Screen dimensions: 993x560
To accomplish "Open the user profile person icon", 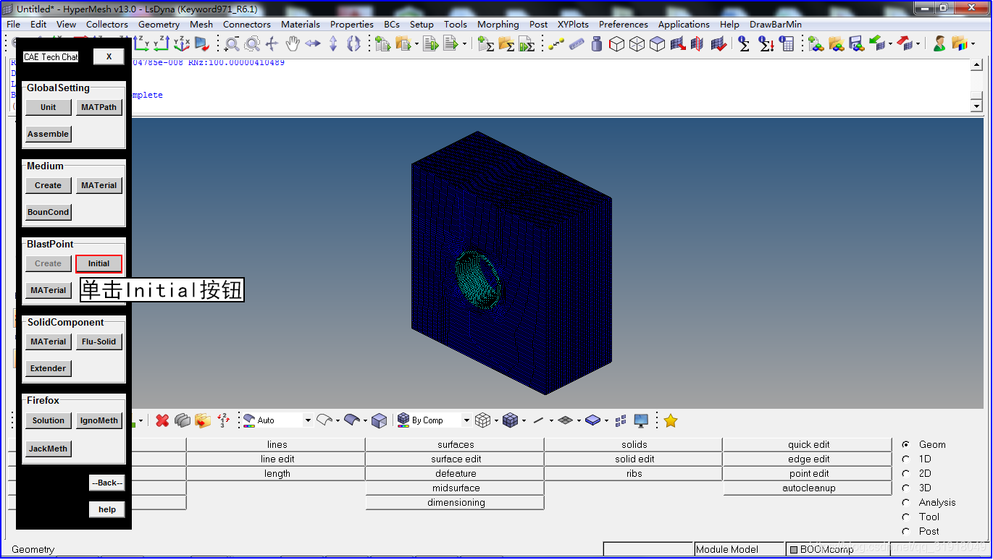I will (939, 44).
